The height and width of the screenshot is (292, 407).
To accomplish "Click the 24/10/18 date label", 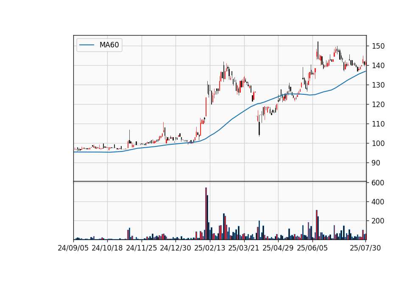I will 107,248.
